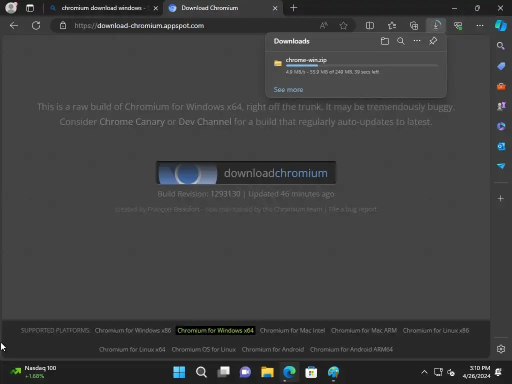The width and height of the screenshot is (512, 384).
Task: Click the chrome-win.zip download entry
Action: [x=356, y=65]
